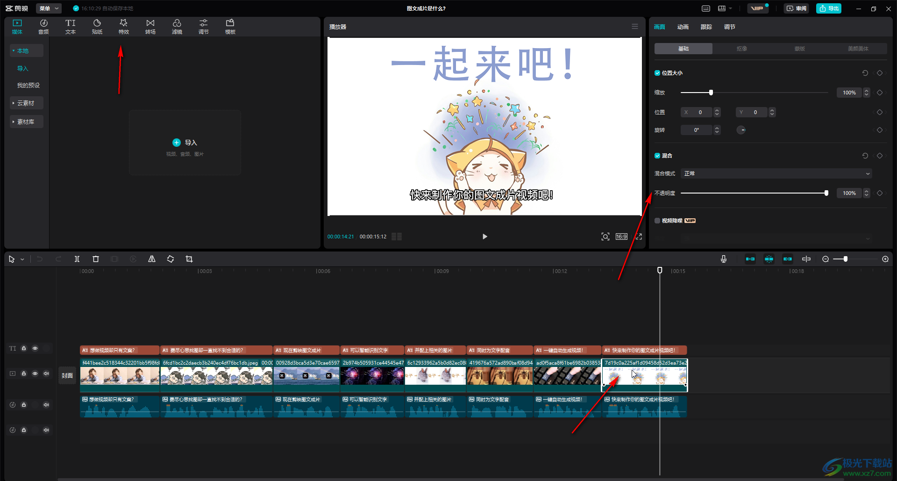The height and width of the screenshot is (481, 897).
Task: Click the 不透明度 percentage stepper arrows
Action: 866,193
